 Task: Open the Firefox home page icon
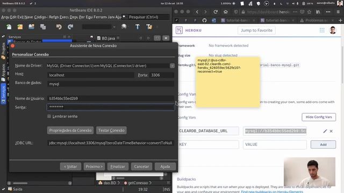226,12
